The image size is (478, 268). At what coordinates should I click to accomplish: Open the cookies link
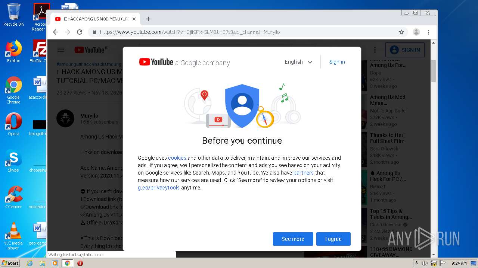click(177, 158)
